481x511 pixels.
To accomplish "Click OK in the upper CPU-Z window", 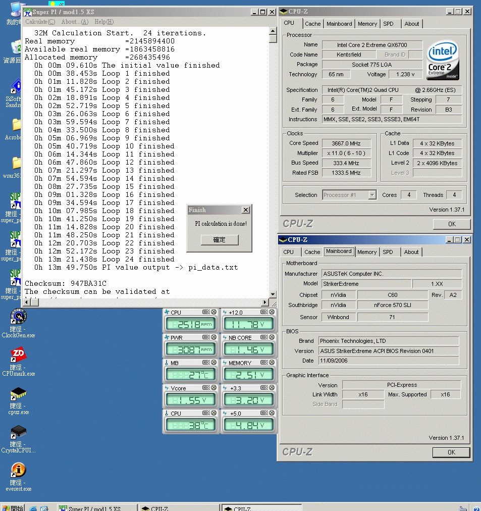I will pyautogui.click(x=452, y=224).
